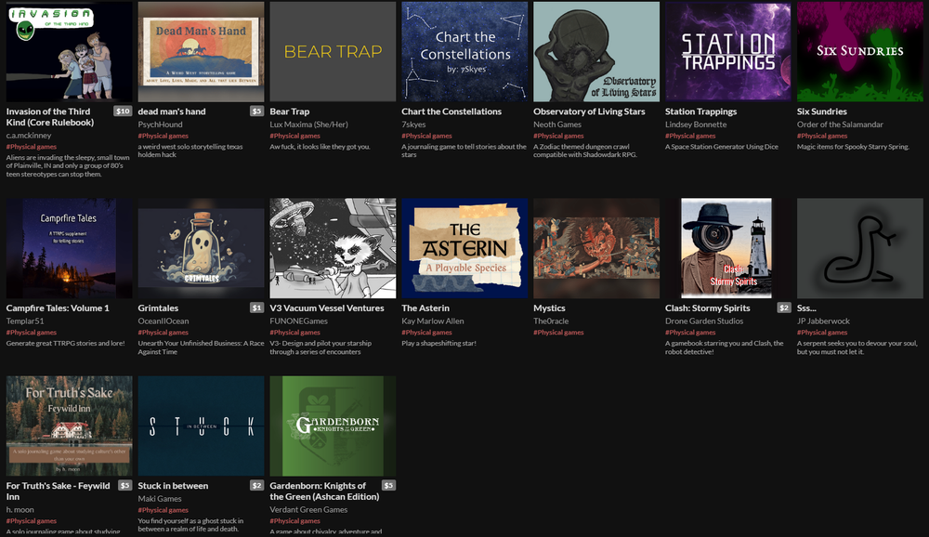
Task: Click the $5 price tag on Gardenborn
Action: 388,485
